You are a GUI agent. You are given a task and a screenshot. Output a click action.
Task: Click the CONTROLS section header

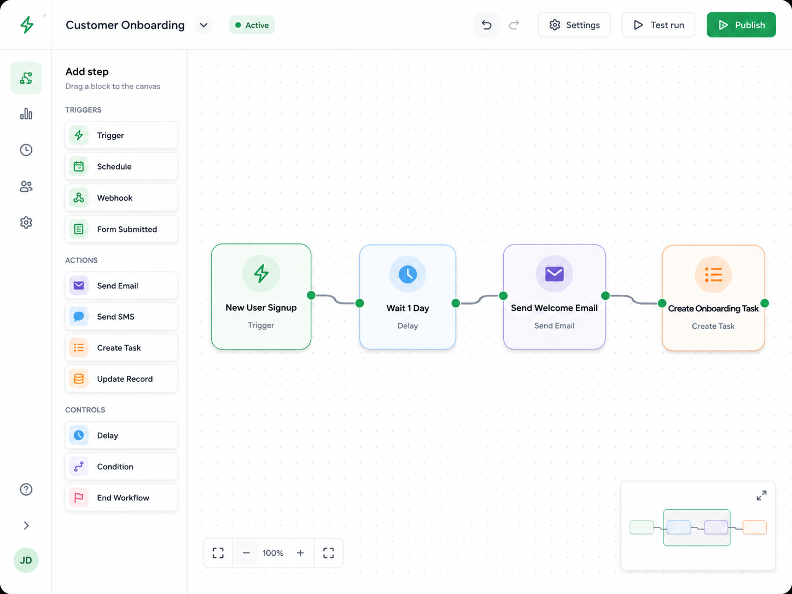pos(85,410)
